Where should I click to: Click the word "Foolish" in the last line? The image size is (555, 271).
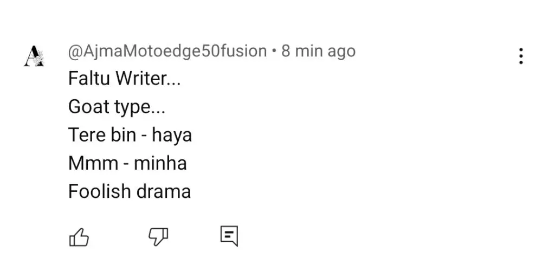[x=100, y=191]
